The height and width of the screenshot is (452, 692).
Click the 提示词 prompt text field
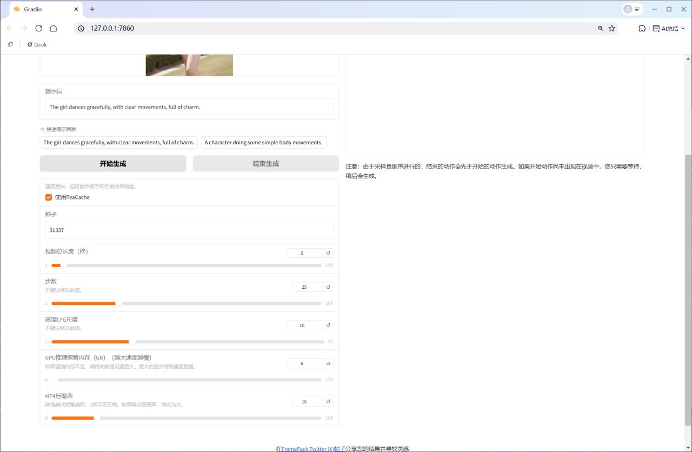(x=189, y=107)
